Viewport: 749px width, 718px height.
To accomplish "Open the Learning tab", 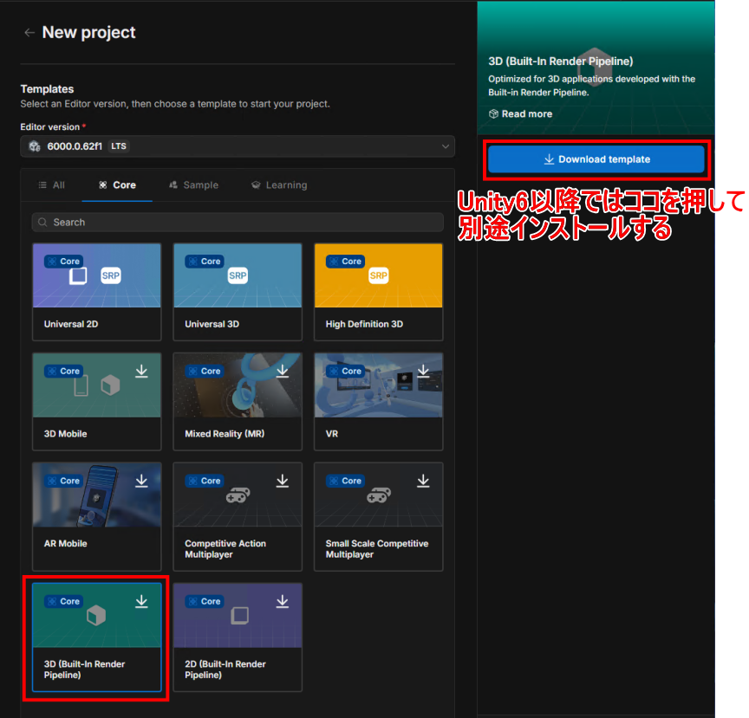I will [279, 185].
